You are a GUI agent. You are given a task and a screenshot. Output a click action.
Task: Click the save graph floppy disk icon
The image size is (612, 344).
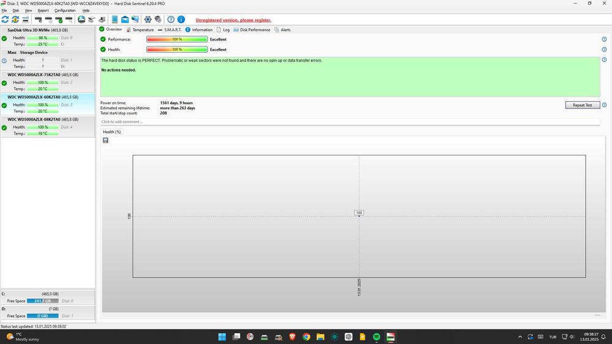[x=105, y=140]
